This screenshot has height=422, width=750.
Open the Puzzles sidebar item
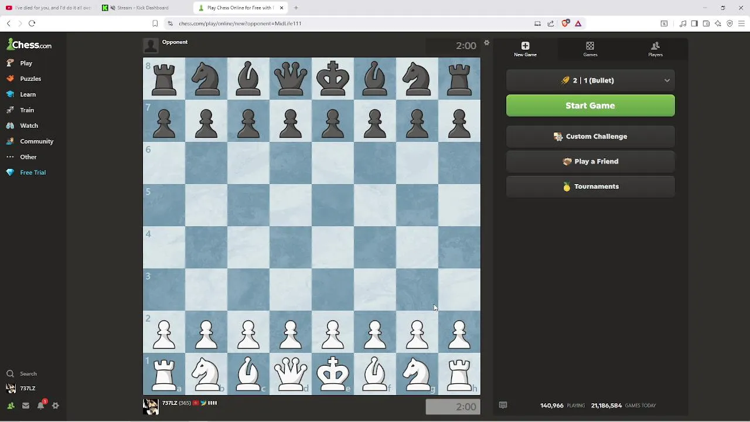24,79
